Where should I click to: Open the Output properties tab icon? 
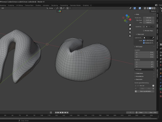(161, 55)
